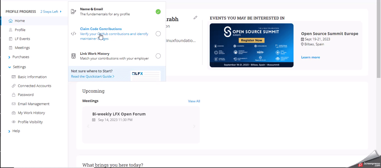Image resolution: width=381 pixels, height=168 pixels.
Task: Click the Connected Accounts link icon
Action: [x=14, y=86]
